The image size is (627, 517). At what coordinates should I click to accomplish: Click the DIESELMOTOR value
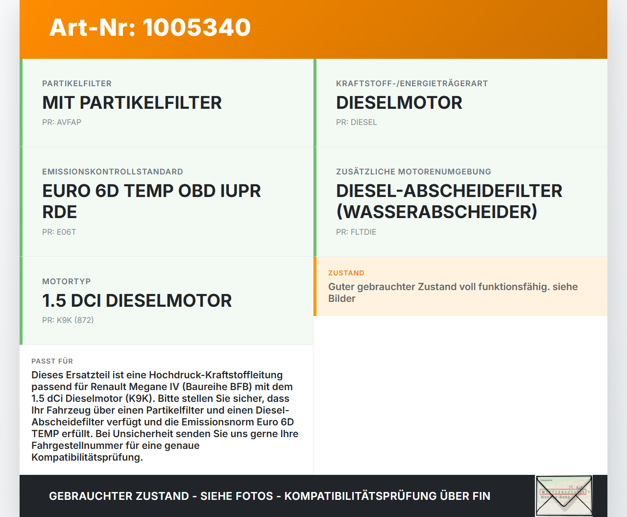399,102
